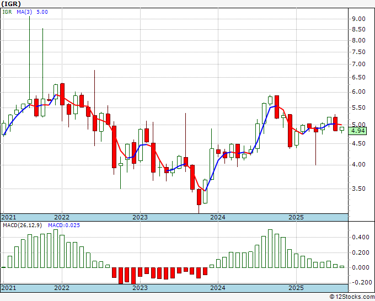The height and width of the screenshot is (301, 375).
Task: Select 2024 on the MACD panel time axis
Action: coord(218,288)
